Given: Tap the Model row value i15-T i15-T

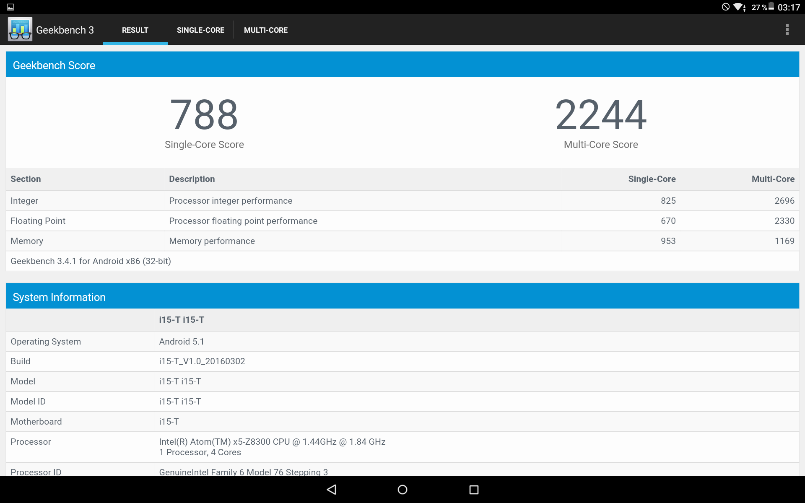Looking at the screenshot, I should (x=180, y=381).
